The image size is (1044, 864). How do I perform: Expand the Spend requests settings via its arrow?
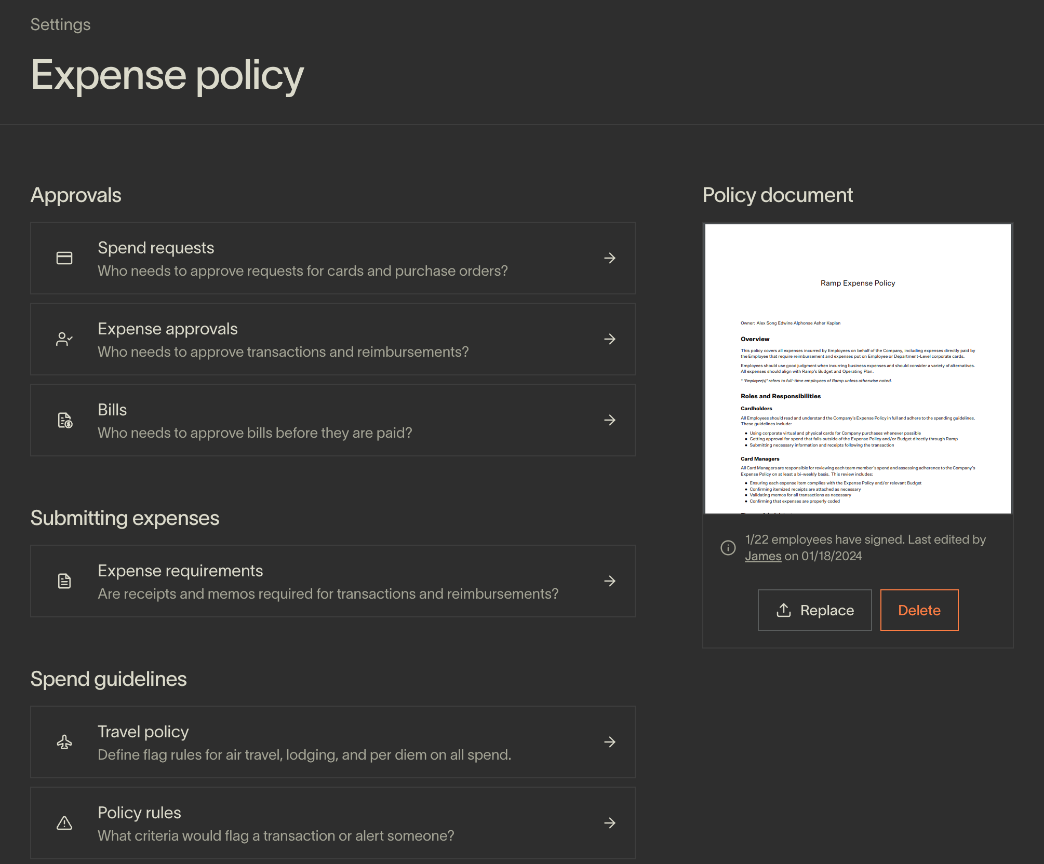(x=610, y=258)
